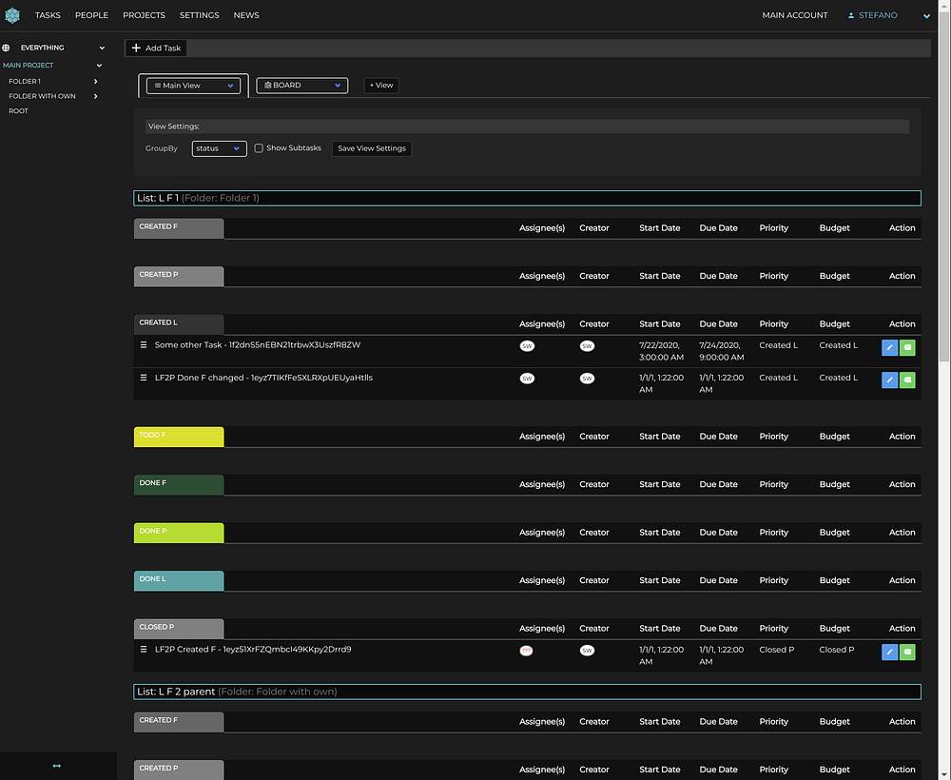
Task: Open the GroupBy status dropdown
Action: [219, 148]
